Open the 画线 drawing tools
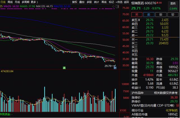Image resolution: width=180 pixels, height=118 pixels. tap(104, 2)
